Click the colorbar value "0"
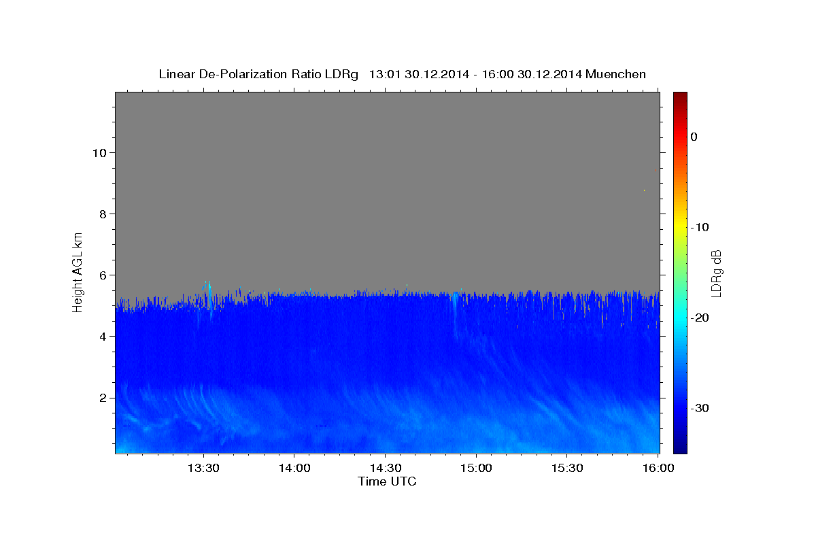Screen dimensions: 816x544 (x=694, y=137)
